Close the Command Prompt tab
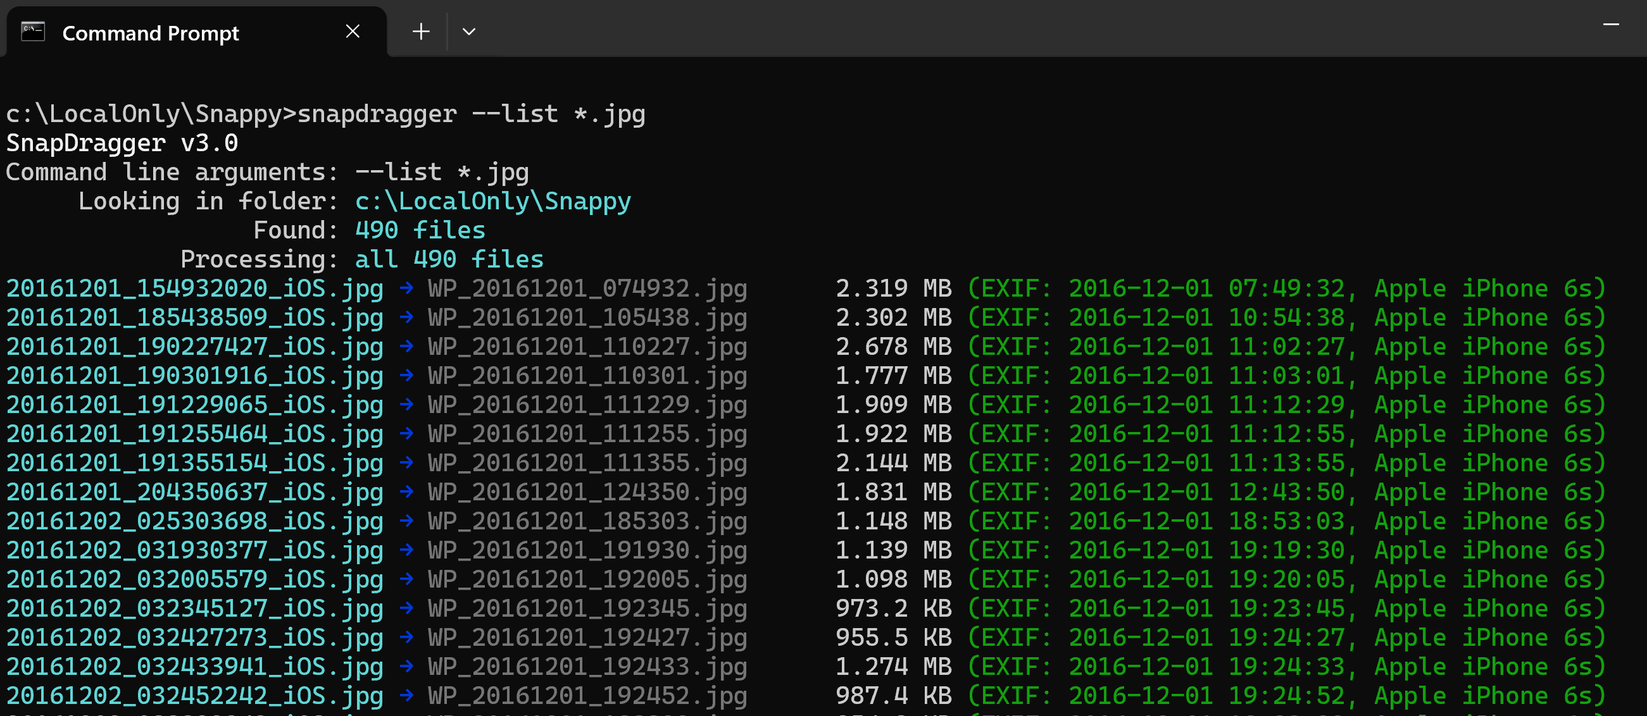The image size is (1647, 716). point(353,31)
